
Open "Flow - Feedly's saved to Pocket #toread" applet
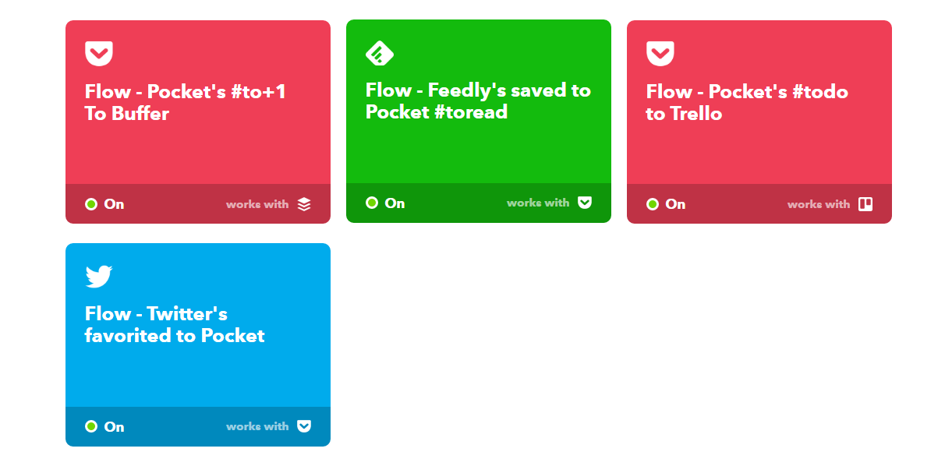pos(477,101)
